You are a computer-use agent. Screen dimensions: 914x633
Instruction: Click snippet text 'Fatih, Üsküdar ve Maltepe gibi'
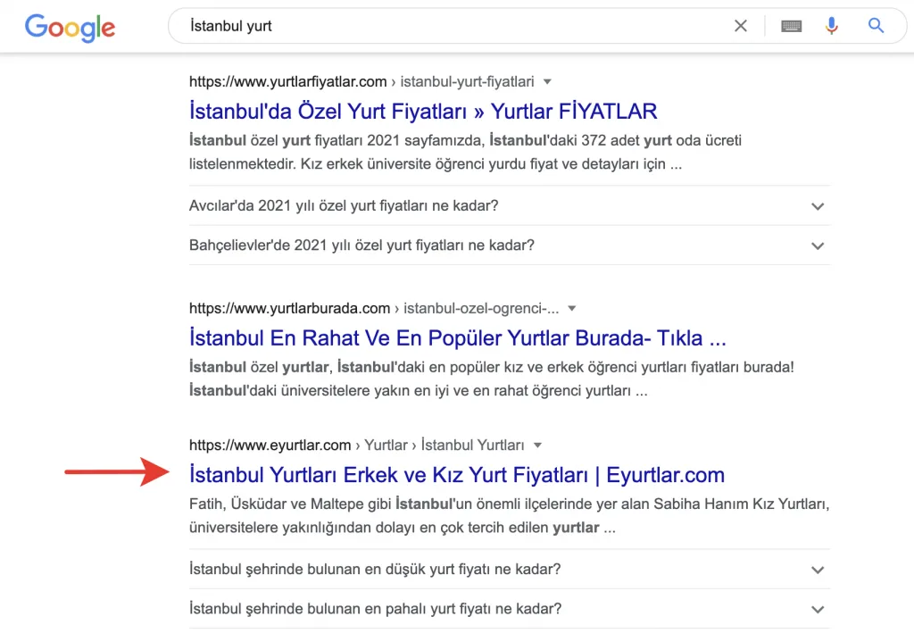click(x=290, y=504)
